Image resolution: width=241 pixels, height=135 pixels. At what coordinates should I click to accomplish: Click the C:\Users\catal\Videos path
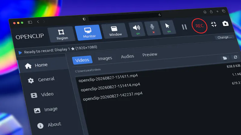pos(88,70)
